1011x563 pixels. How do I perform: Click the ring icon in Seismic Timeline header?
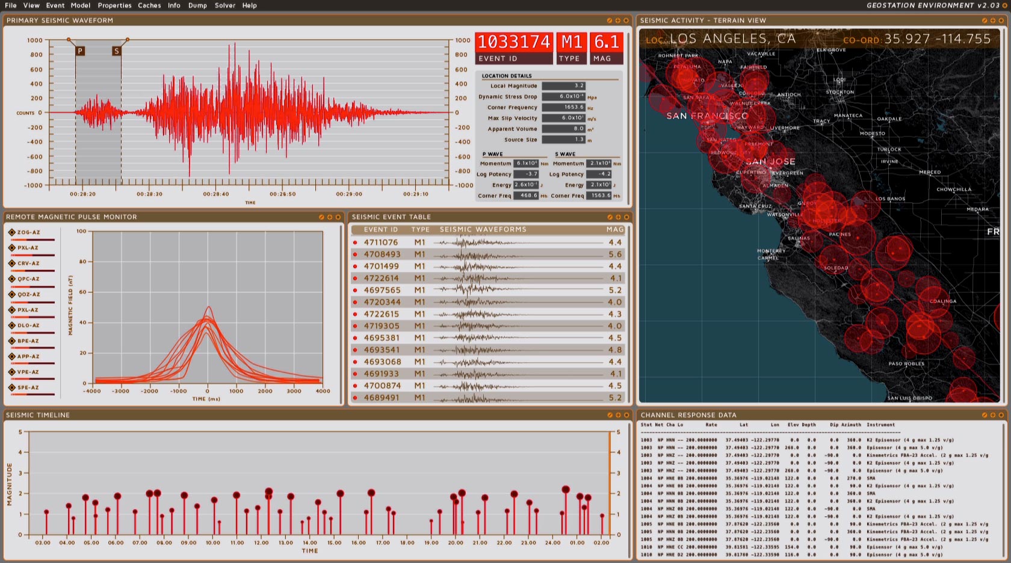pos(626,415)
